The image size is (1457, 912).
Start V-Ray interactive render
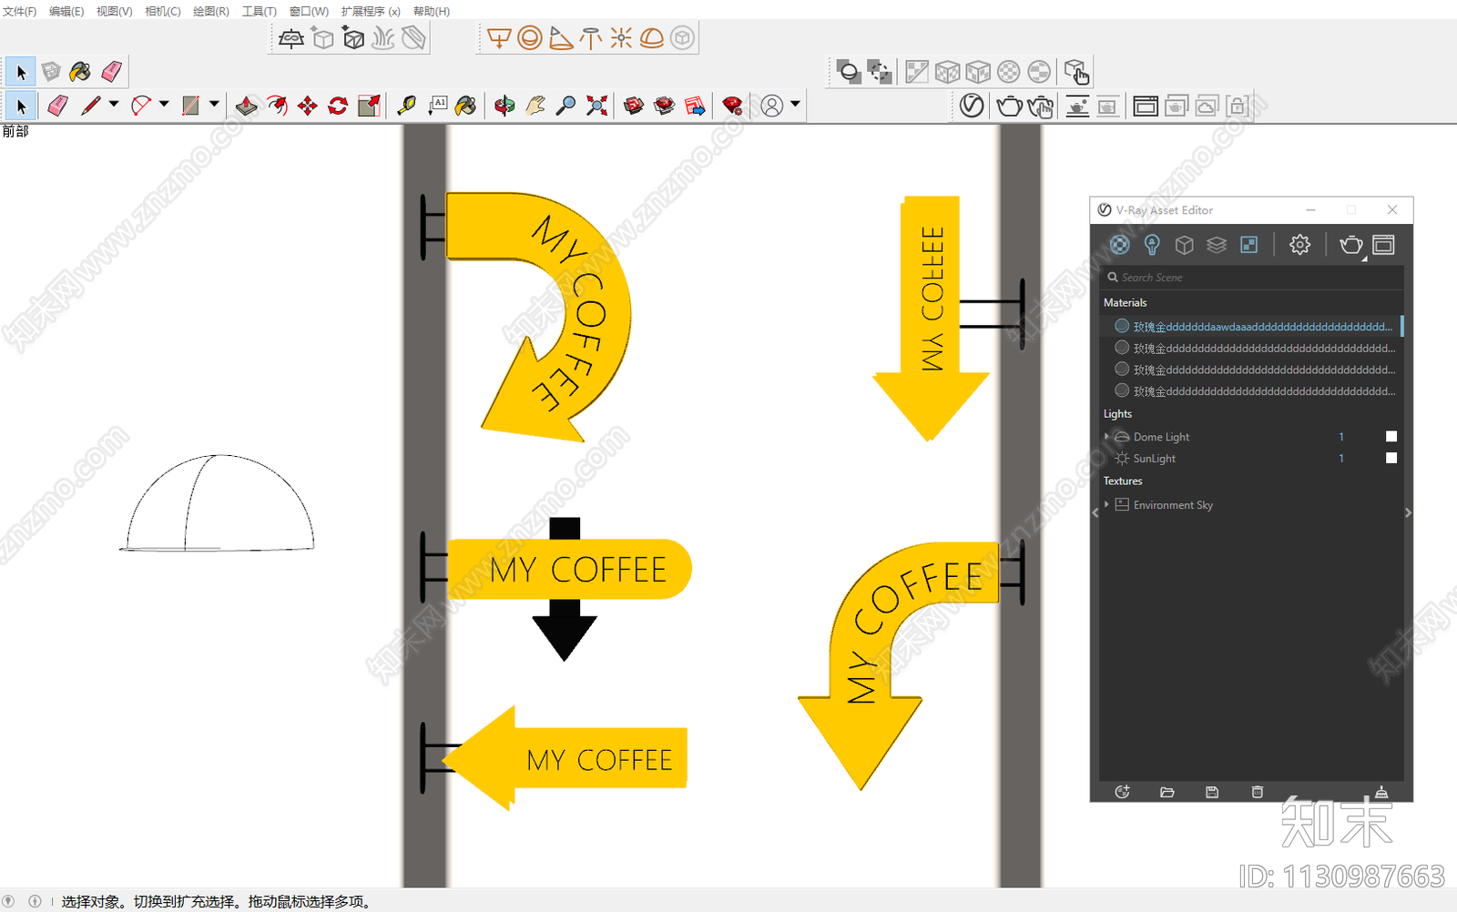pyautogui.click(x=1040, y=106)
